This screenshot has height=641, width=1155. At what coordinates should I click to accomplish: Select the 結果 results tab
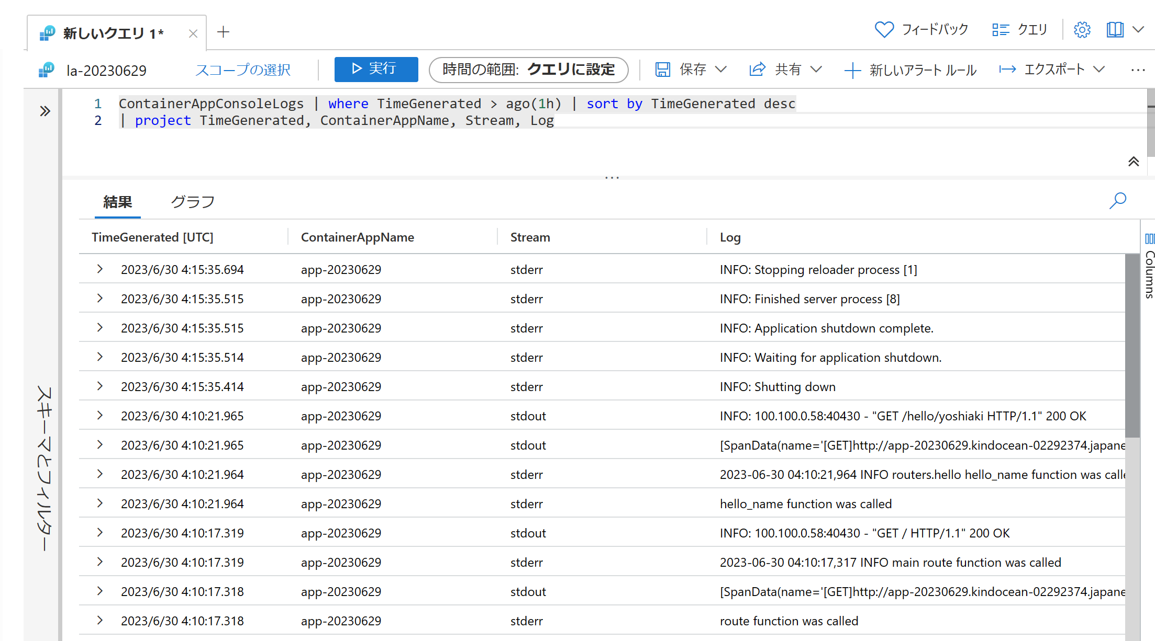[117, 202]
